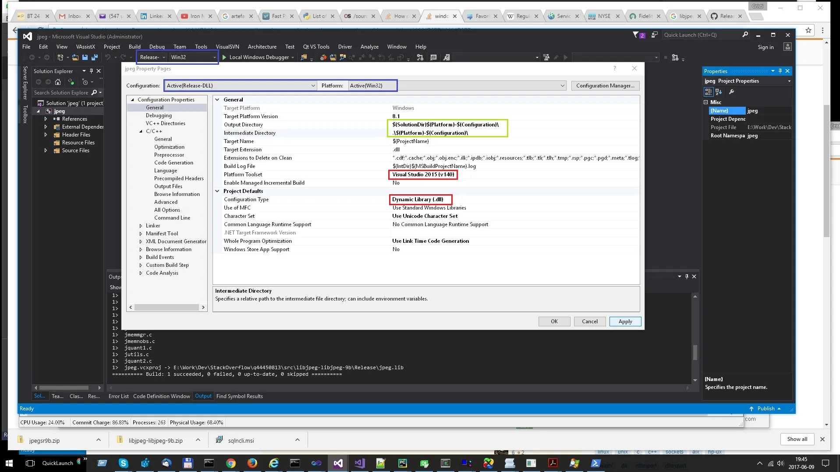Viewport: 840px width, 472px height.
Task: Click the notifications flag icon
Action: click(x=636, y=35)
